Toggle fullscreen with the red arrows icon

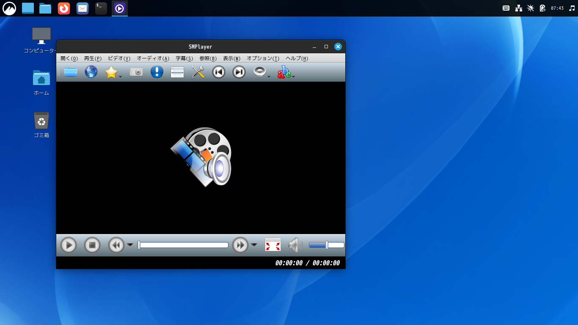coord(272,245)
